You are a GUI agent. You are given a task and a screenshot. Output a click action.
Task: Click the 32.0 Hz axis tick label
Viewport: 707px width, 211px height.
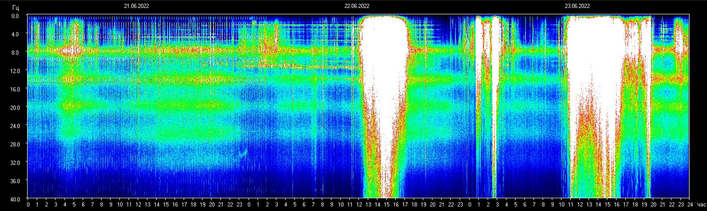[16, 162]
